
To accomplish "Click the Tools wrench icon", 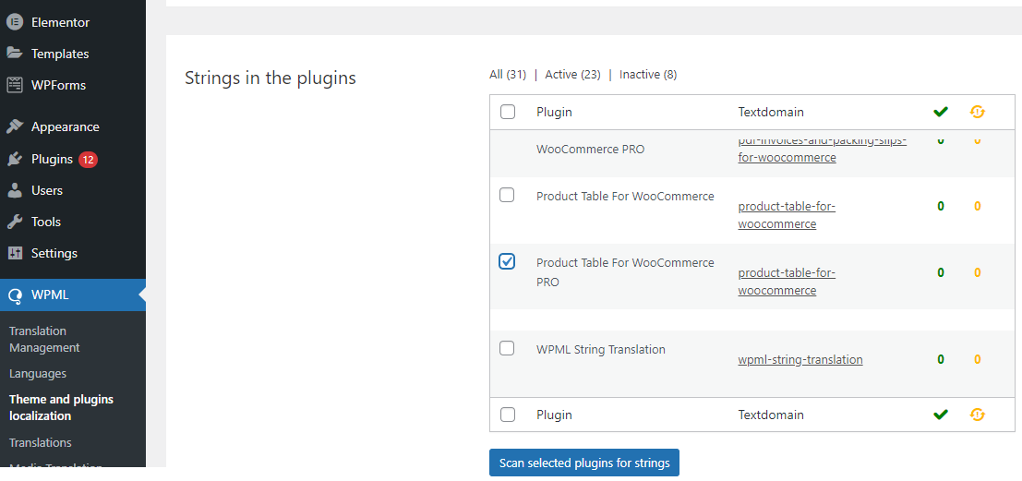I will [15, 222].
